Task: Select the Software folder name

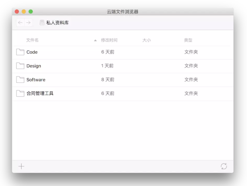Action: tap(36, 80)
